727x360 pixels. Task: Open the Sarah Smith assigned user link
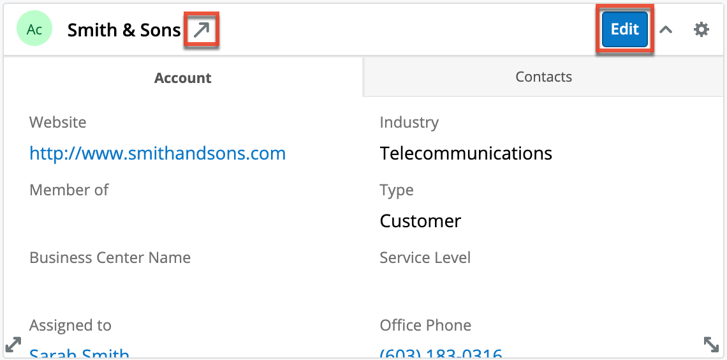[x=80, y=354]
